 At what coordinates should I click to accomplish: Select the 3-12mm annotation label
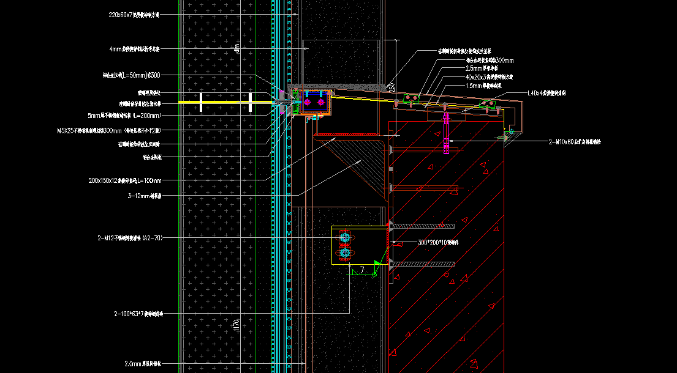pyautogui.click(x=145, y=196)
